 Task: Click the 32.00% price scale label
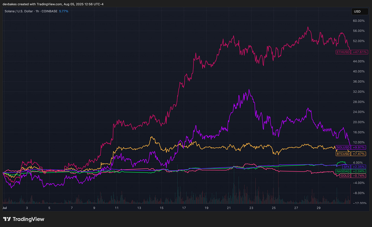359,92
